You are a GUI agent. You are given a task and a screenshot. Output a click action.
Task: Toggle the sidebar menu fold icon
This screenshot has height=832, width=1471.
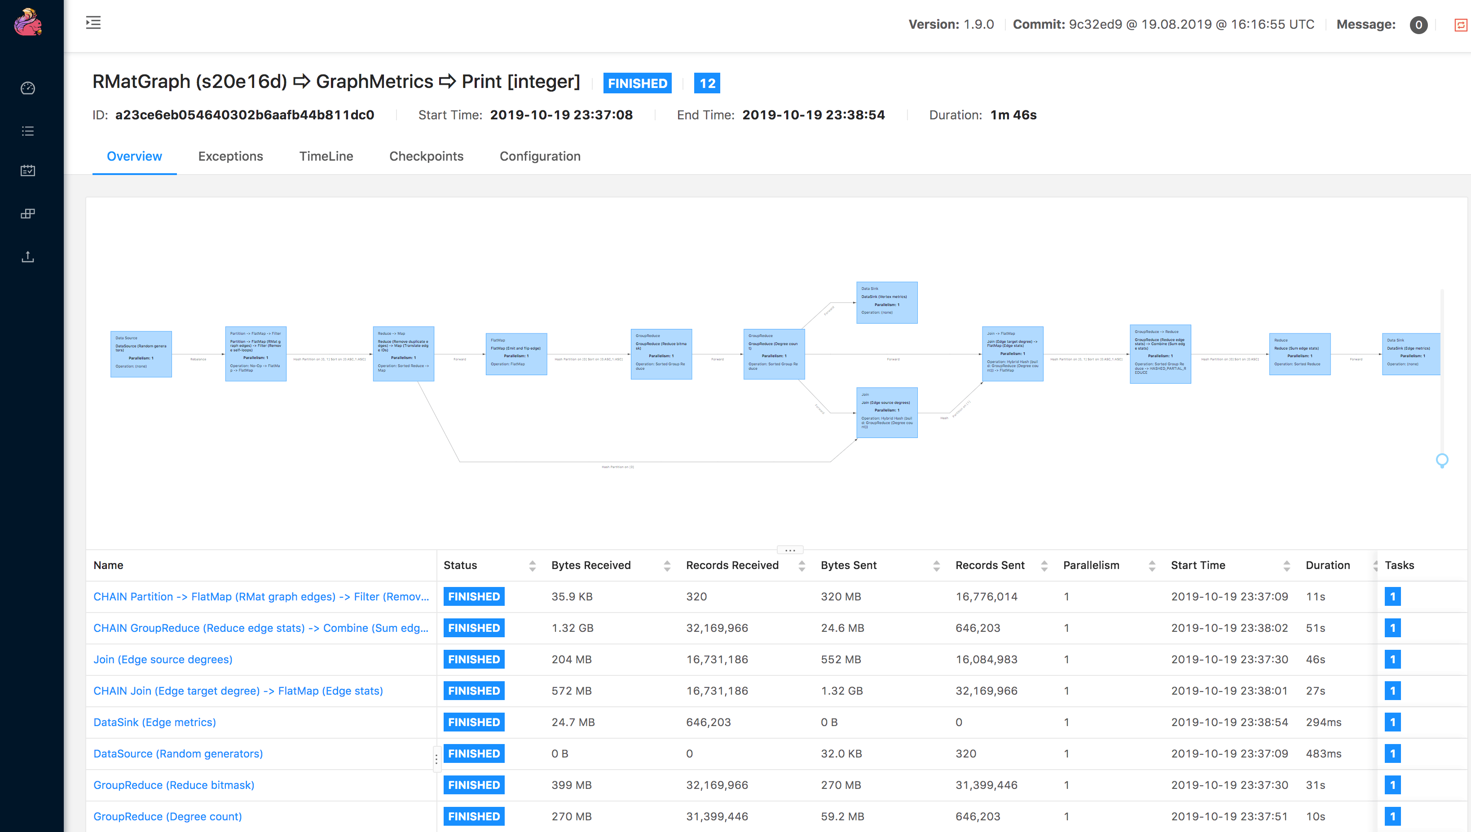click(93, 23)
